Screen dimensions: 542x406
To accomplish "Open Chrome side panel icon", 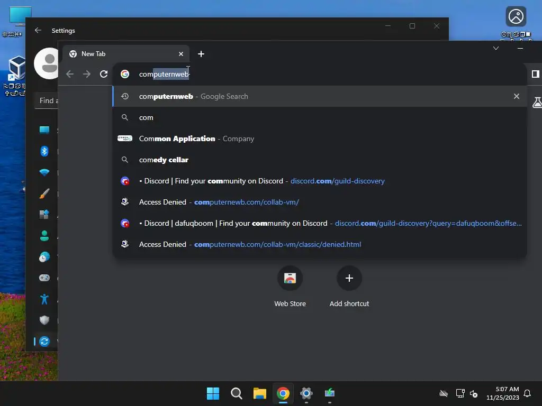I will pos(536,74).
